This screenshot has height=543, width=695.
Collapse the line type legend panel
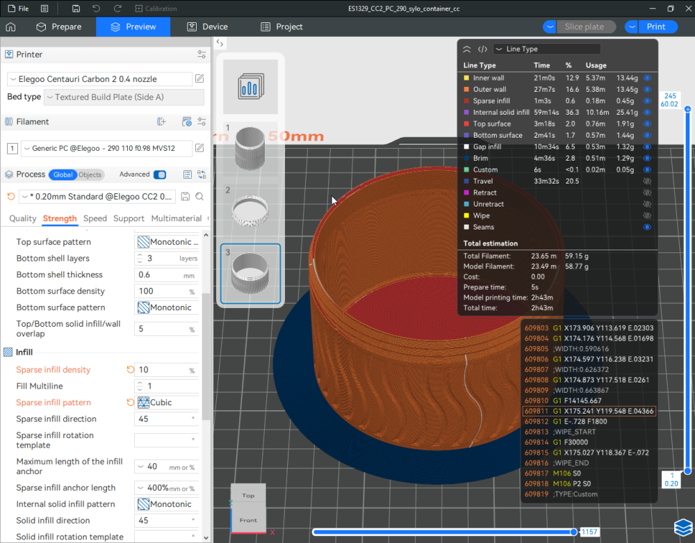click(x=467, y=49)
